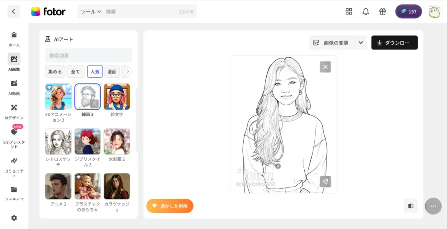Open AI動画 in the sidebar
Viewport: 447px width, 229px height.
[x=14, y=83]
